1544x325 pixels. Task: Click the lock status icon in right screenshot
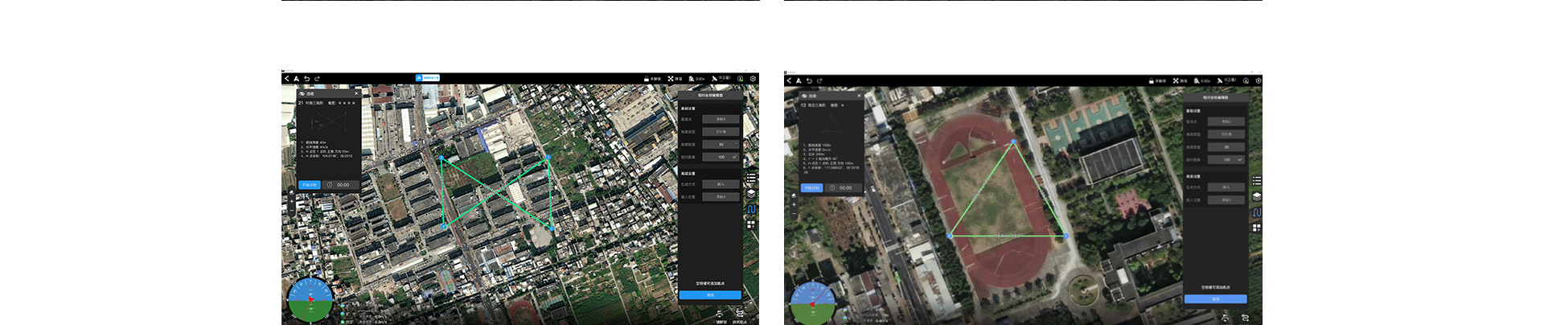click(1154, 80)
